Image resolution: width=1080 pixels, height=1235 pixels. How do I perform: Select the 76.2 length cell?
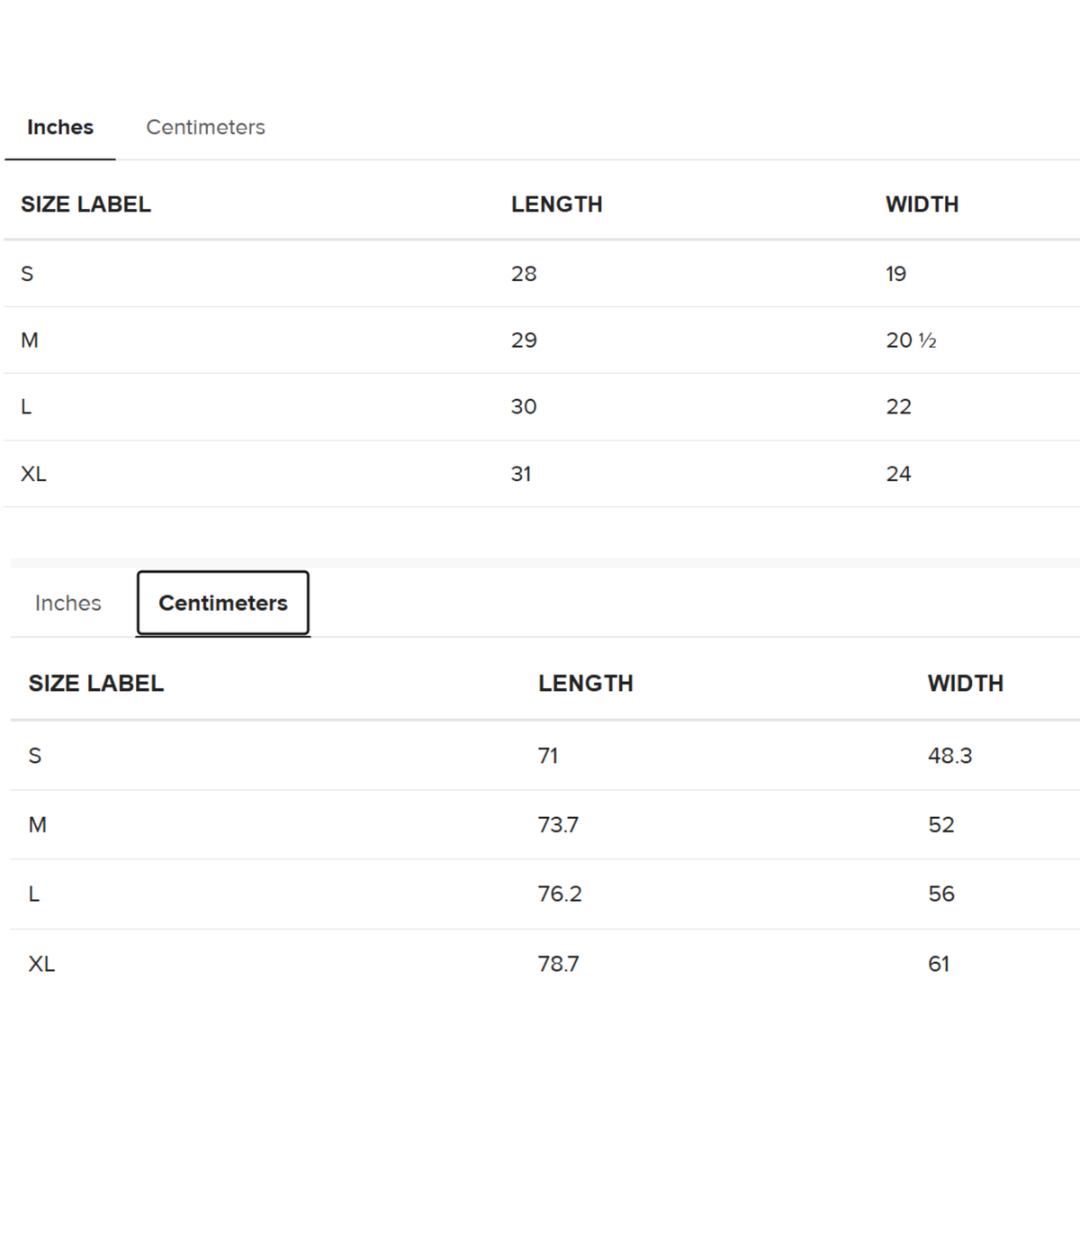560,894
